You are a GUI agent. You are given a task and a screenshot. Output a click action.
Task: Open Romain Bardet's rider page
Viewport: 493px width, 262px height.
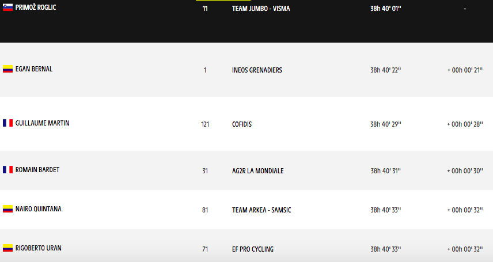coord(37,170)
